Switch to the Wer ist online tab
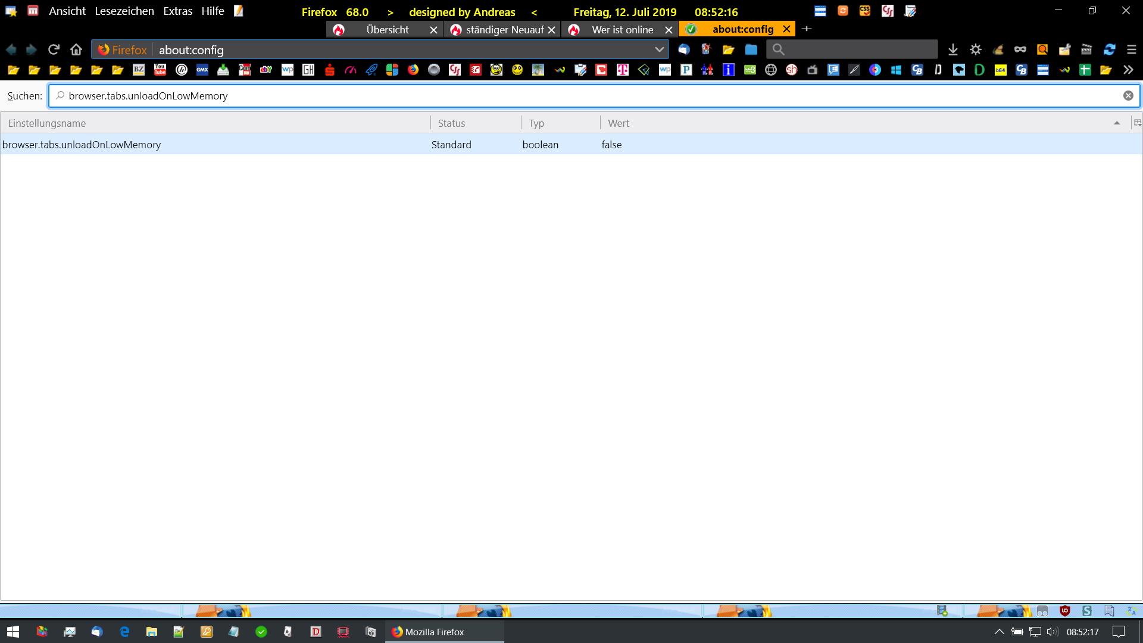Image resolution: width=1143 pixels, height=643 pixels. [x=622, y=30]
